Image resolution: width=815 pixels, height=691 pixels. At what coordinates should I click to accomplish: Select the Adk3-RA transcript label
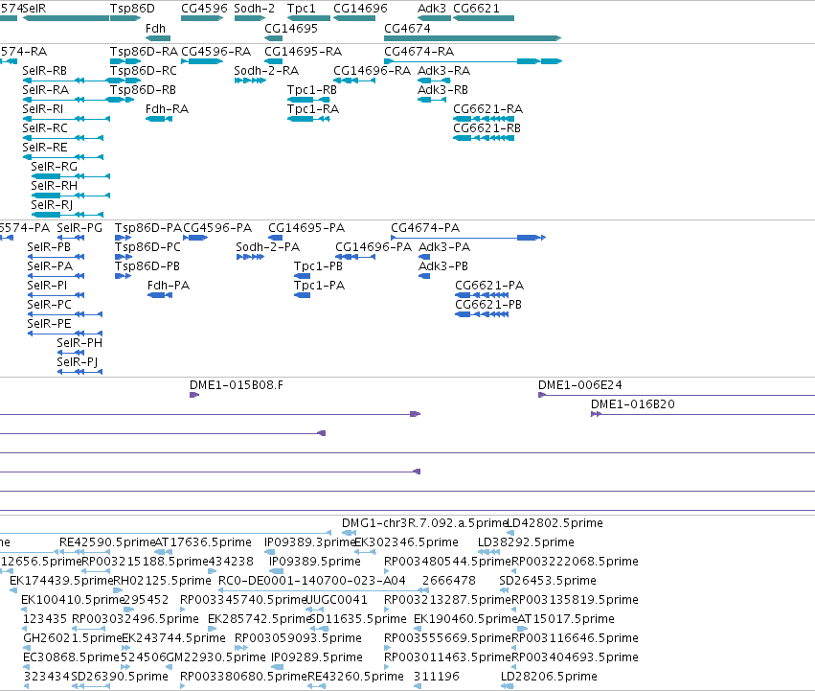click(443, 70)
